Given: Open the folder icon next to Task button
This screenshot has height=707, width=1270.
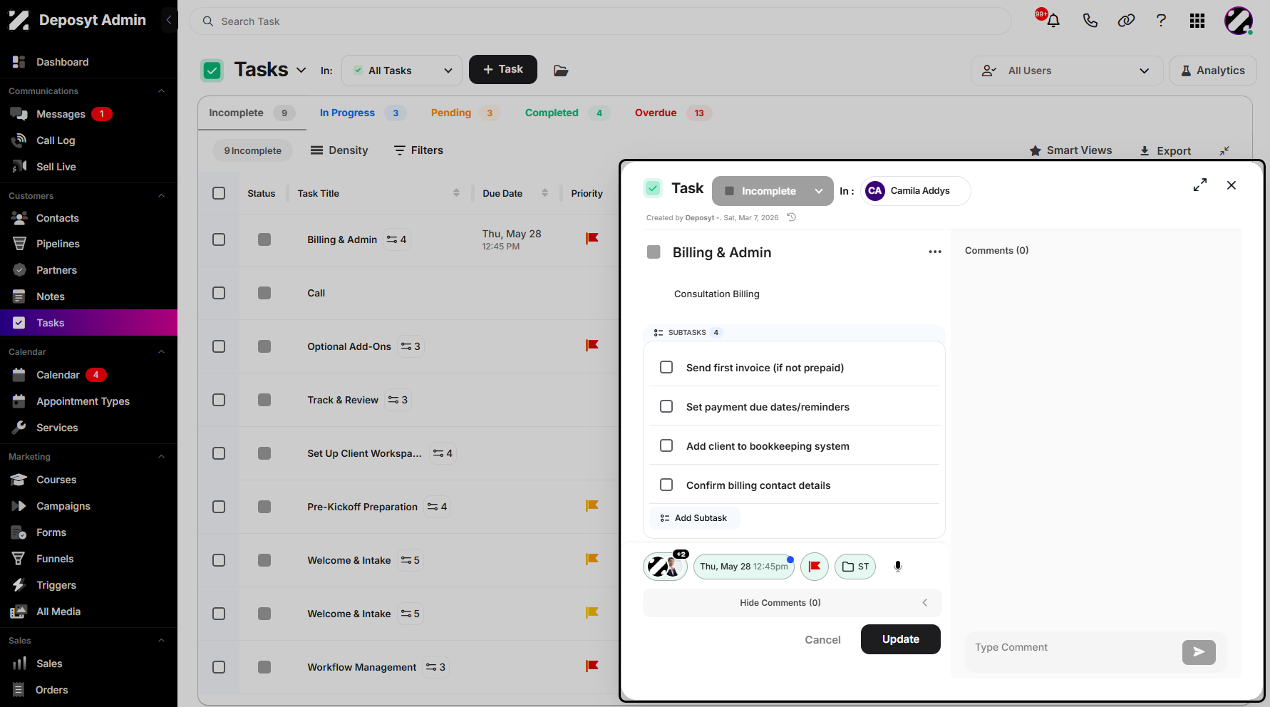Looking at the screenshot, I should click(x=561, y=70).
